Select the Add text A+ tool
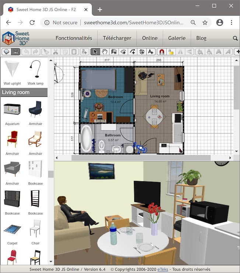This screenshot has width=240, height=273. pos(151,52)
